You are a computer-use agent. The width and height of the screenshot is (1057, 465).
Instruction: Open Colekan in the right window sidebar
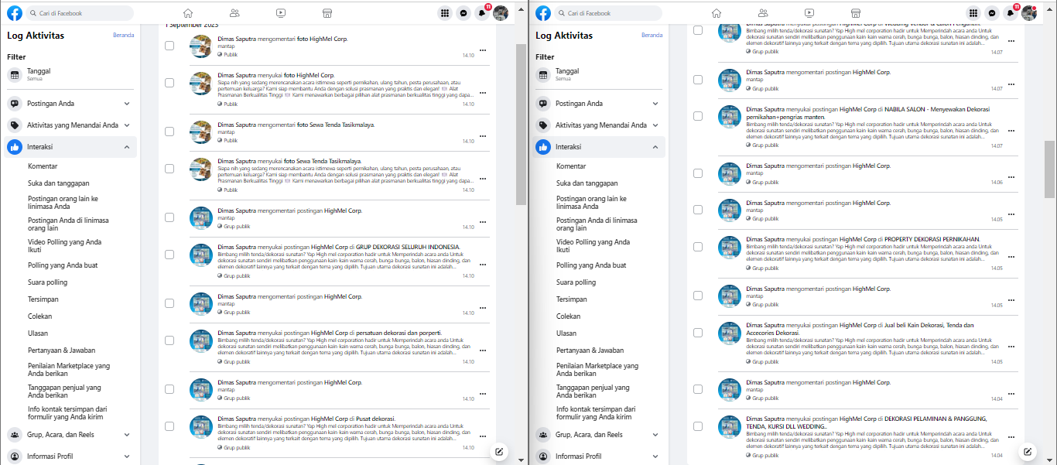[x=569, y=316]
